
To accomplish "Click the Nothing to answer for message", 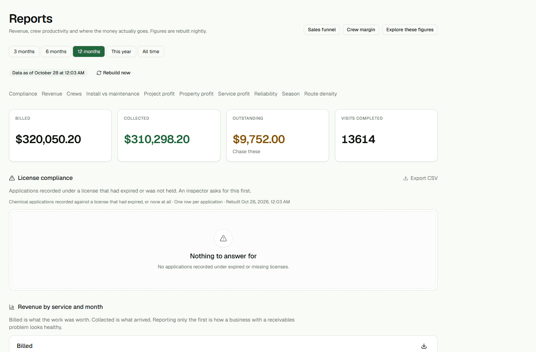I will tap(223, 256).
